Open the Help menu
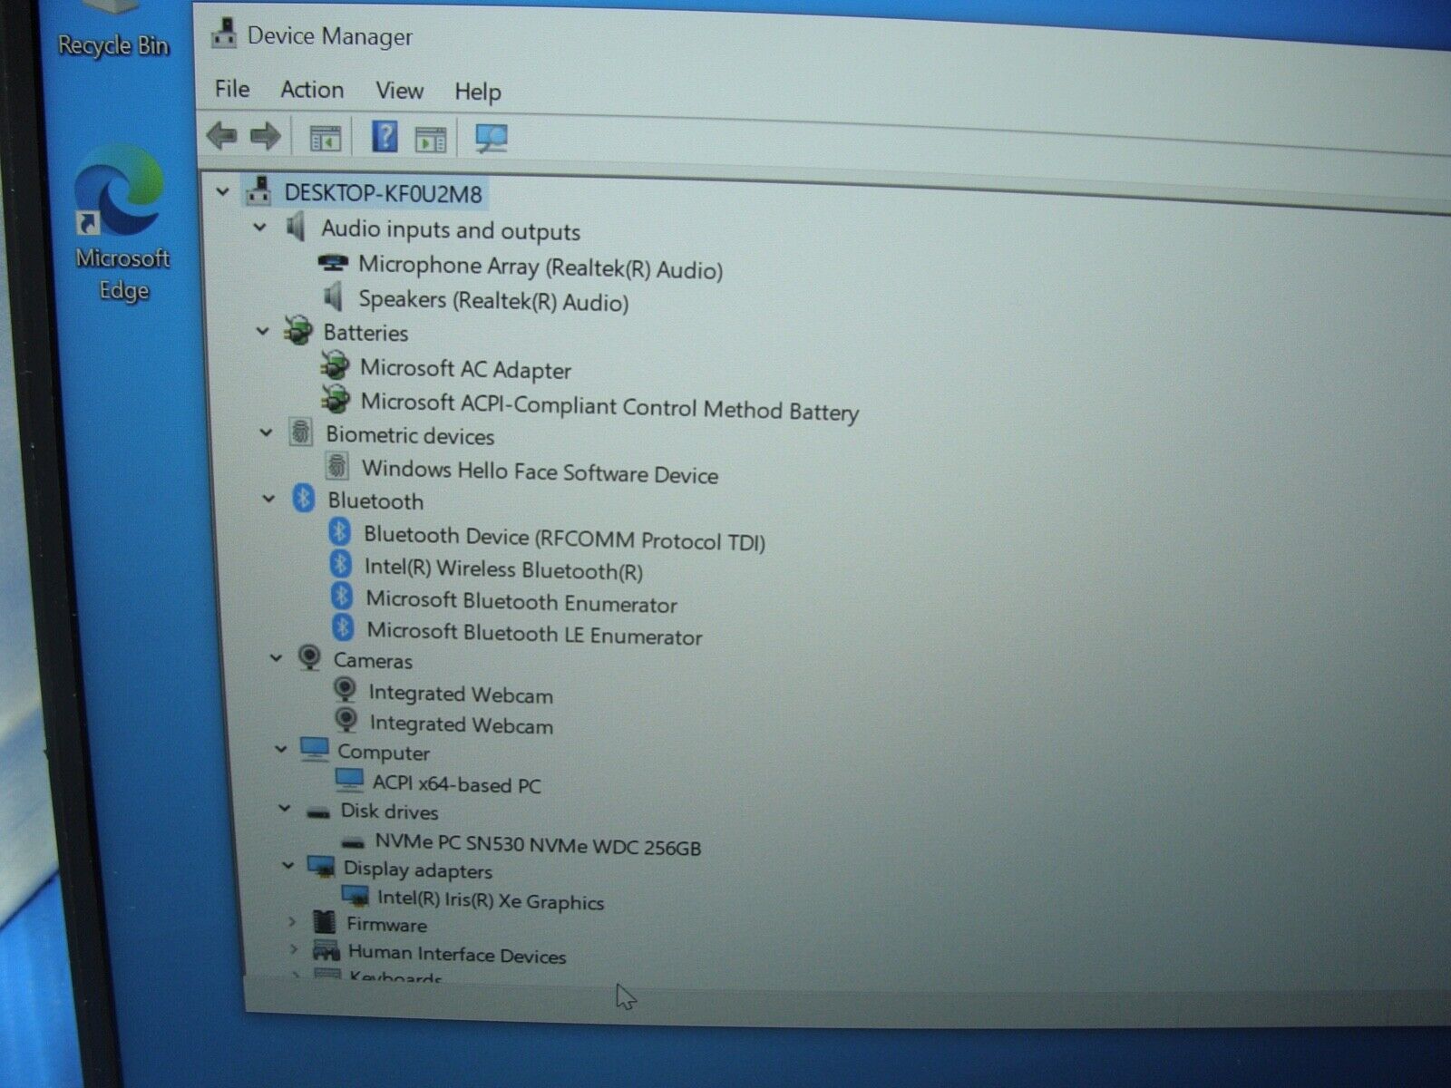Image resolution: width=1451 pixels, height=1088 pixels. 478,92
